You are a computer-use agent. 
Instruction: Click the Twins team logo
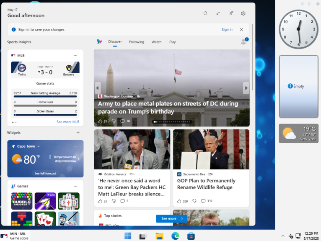pyautogui.click(x=22, y=68)
